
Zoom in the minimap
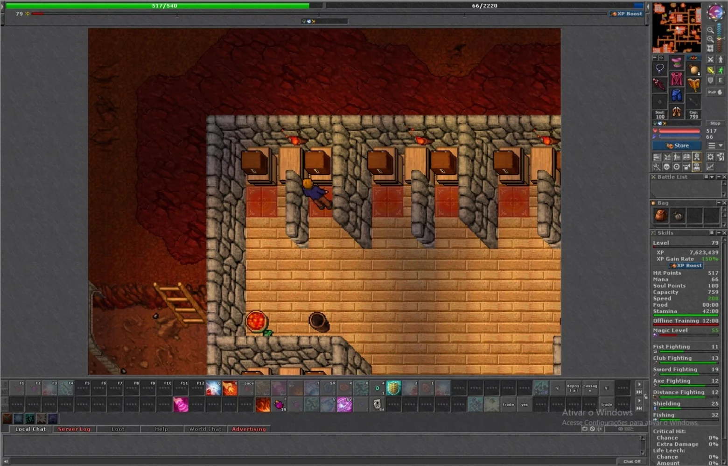[710, 40]
